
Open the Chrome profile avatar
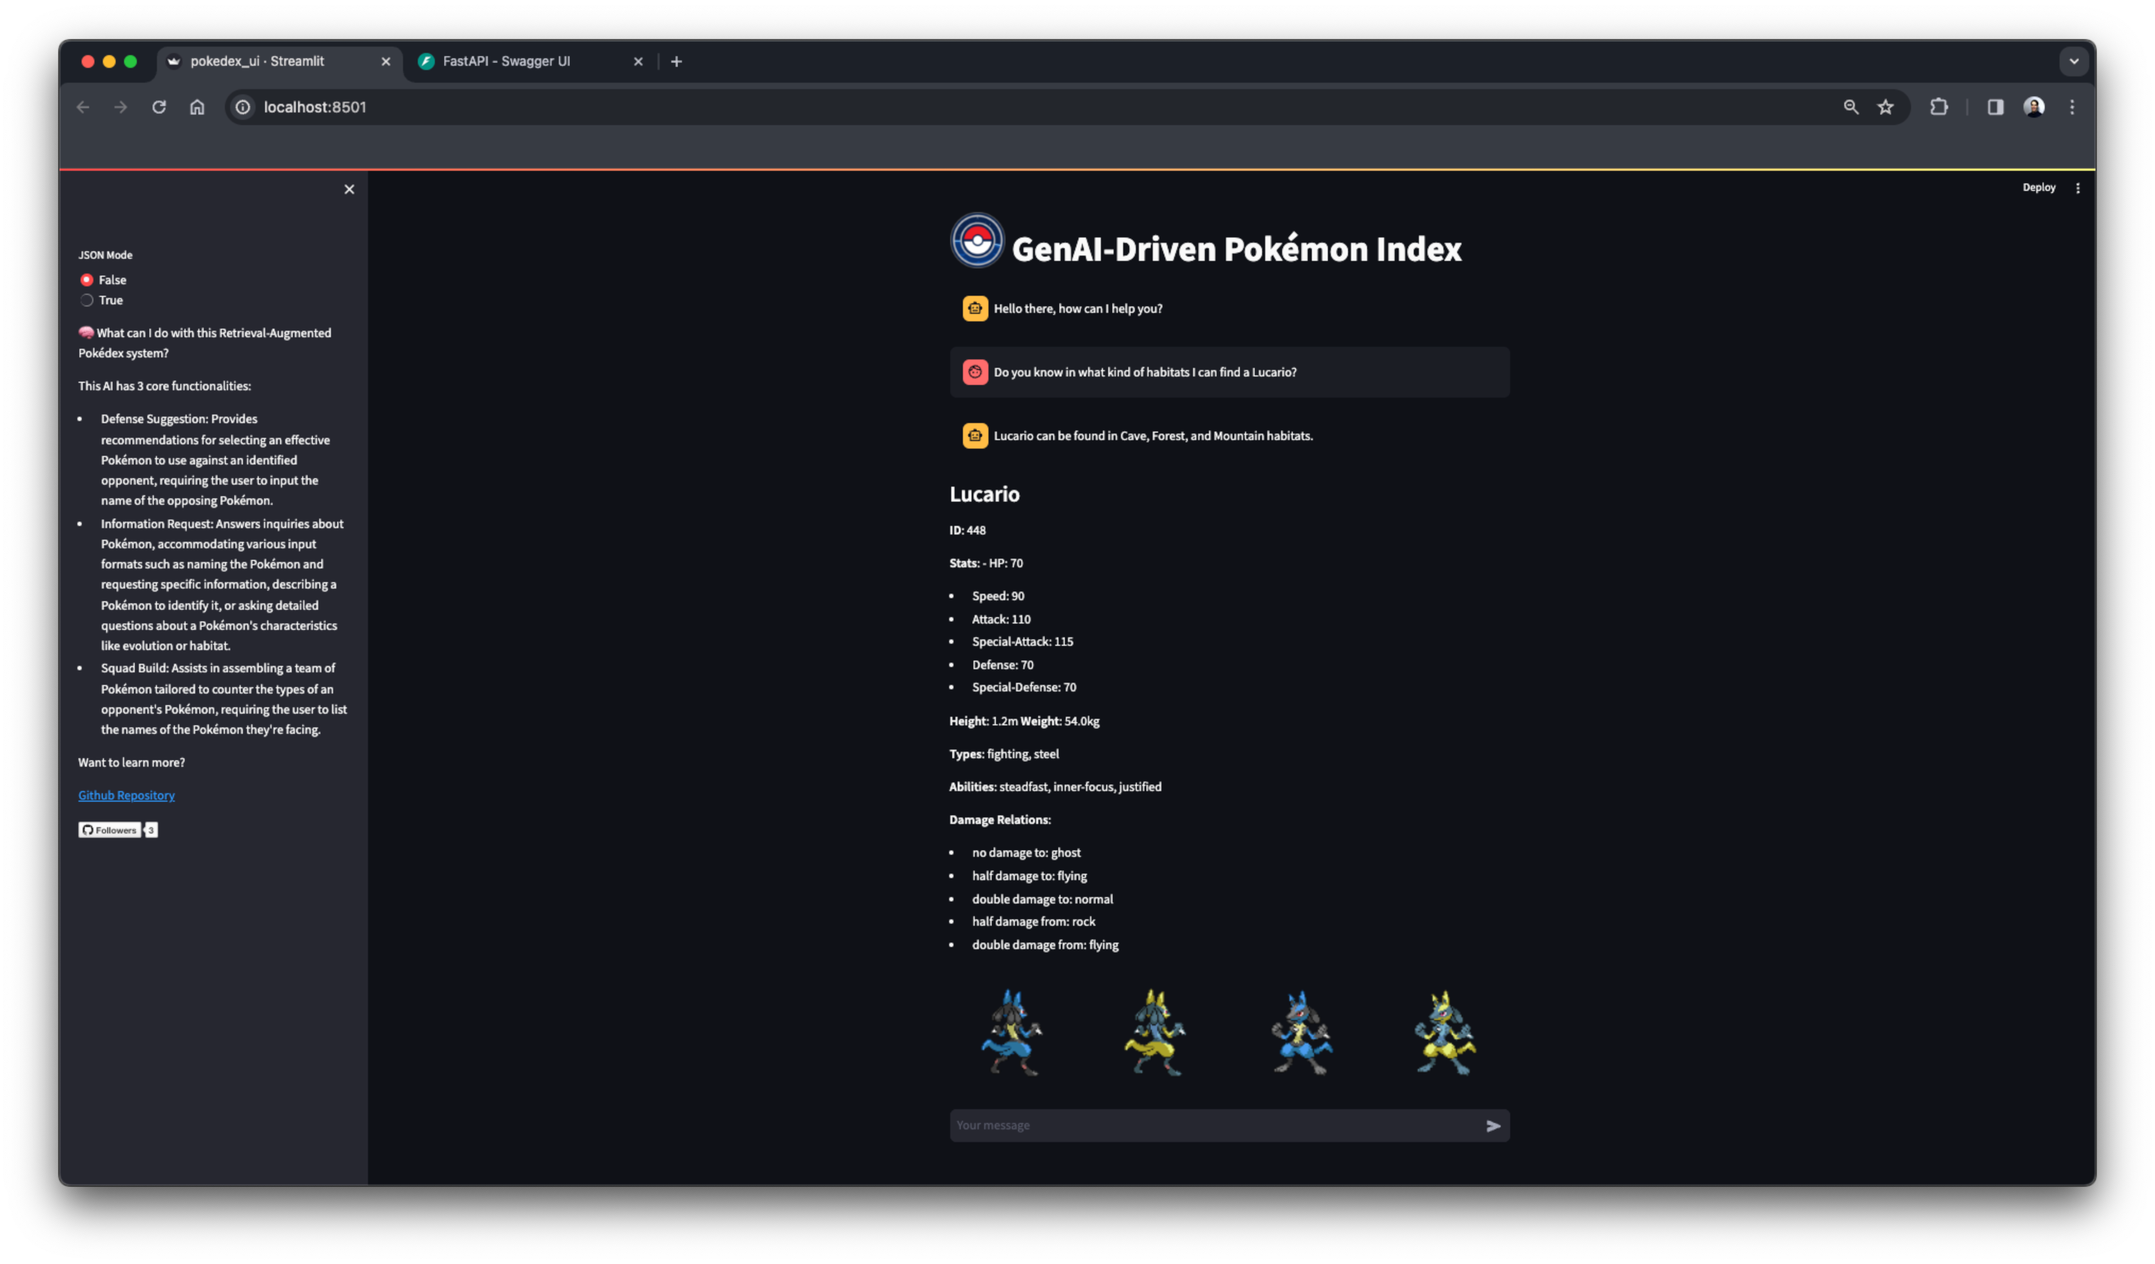pos(2035,107)
